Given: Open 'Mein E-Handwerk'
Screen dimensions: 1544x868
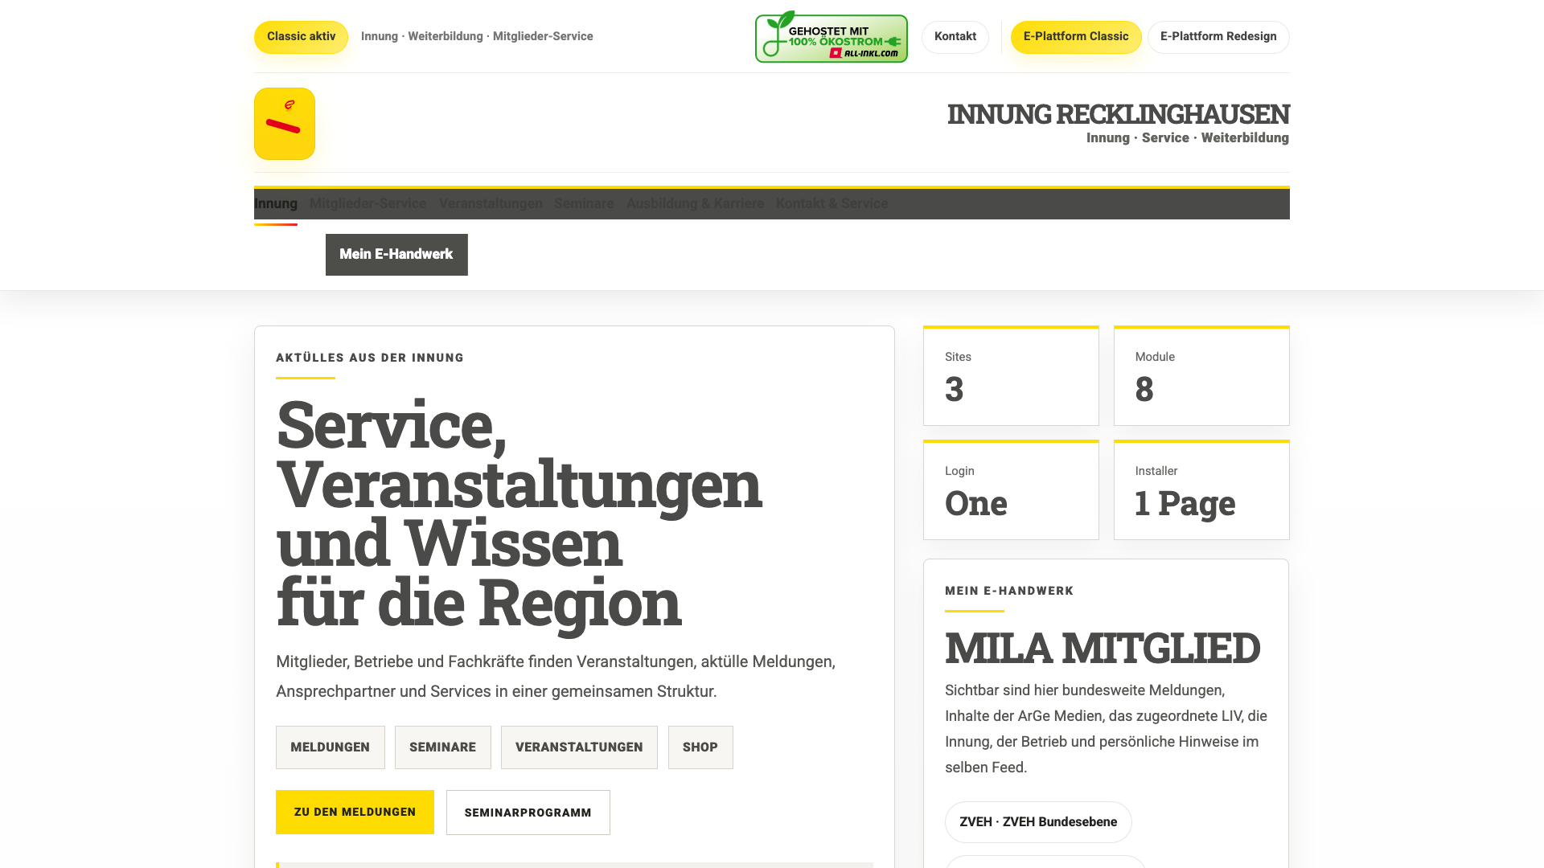Looking at the screenshot, I should click(x=396, y=254).
